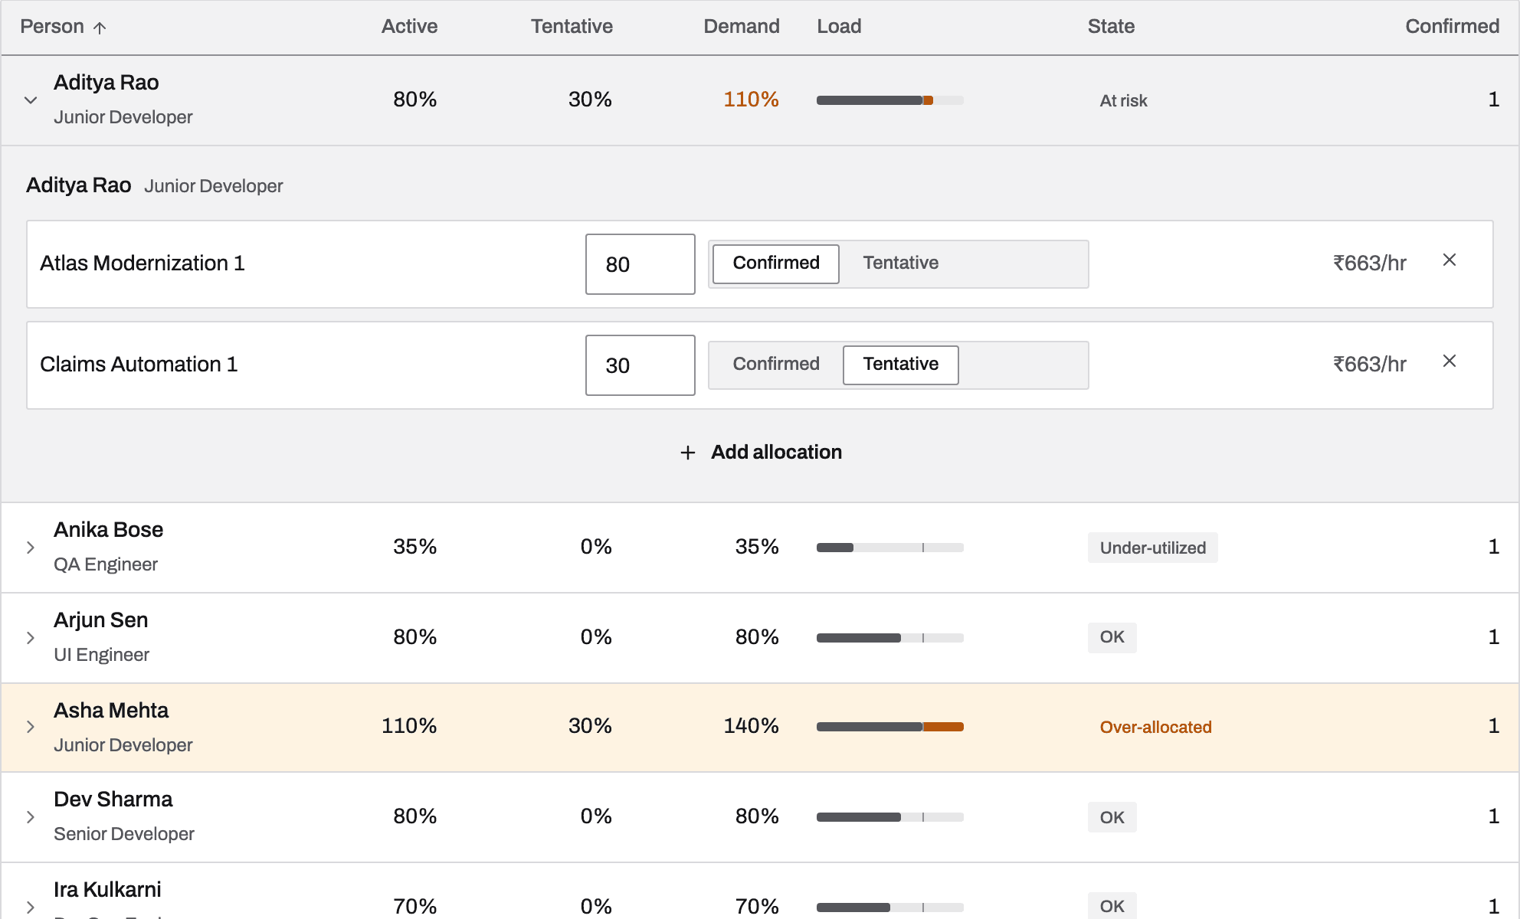Click the 140% demand value for Asha Mehta

click(x=751, y=726)
